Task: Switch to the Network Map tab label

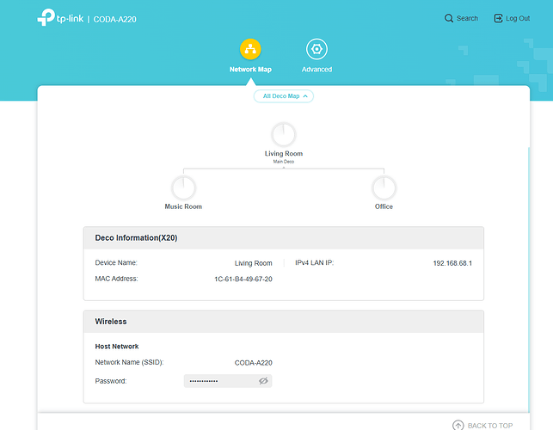Action: [250, 70]
